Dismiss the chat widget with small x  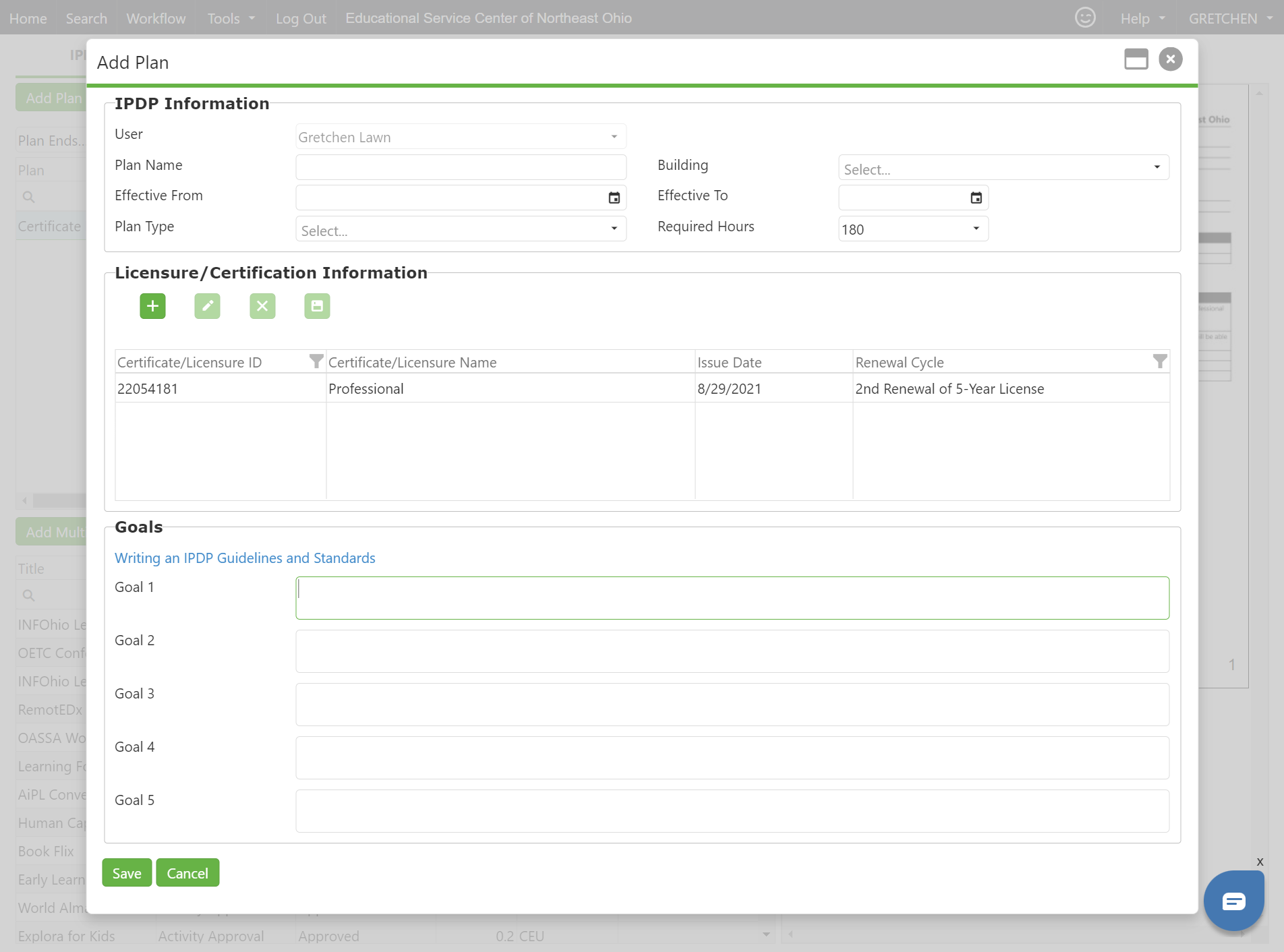click(1260, 862)
